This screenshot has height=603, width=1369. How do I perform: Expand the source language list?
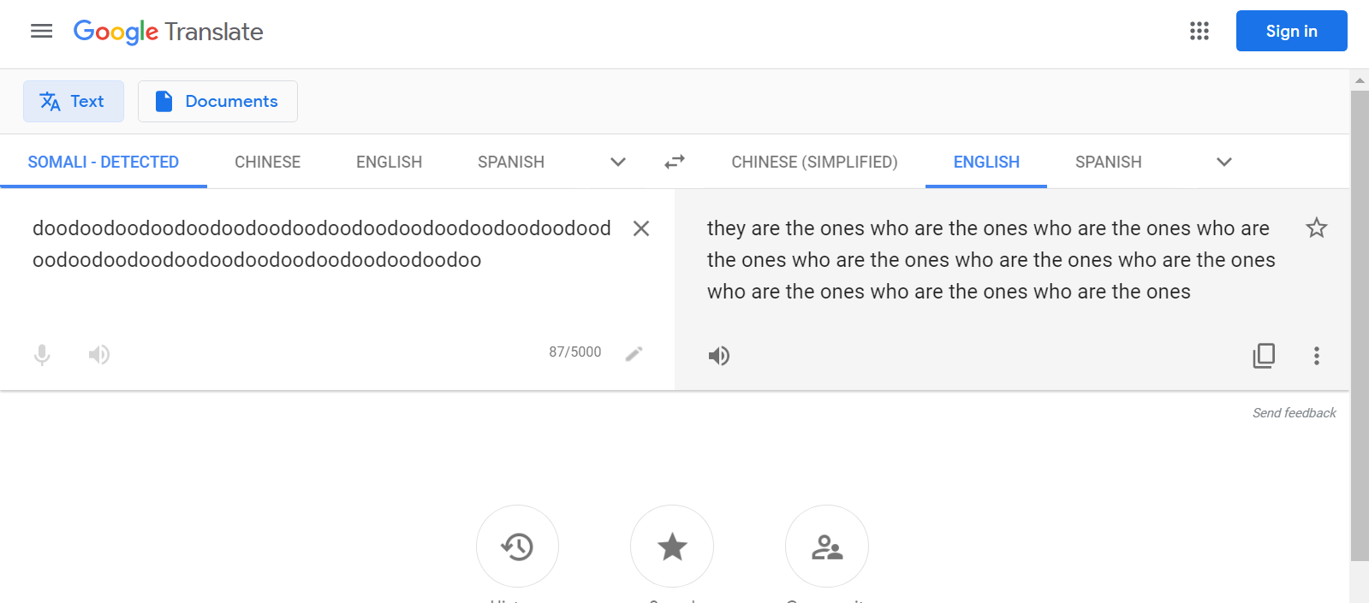point(617,162)
